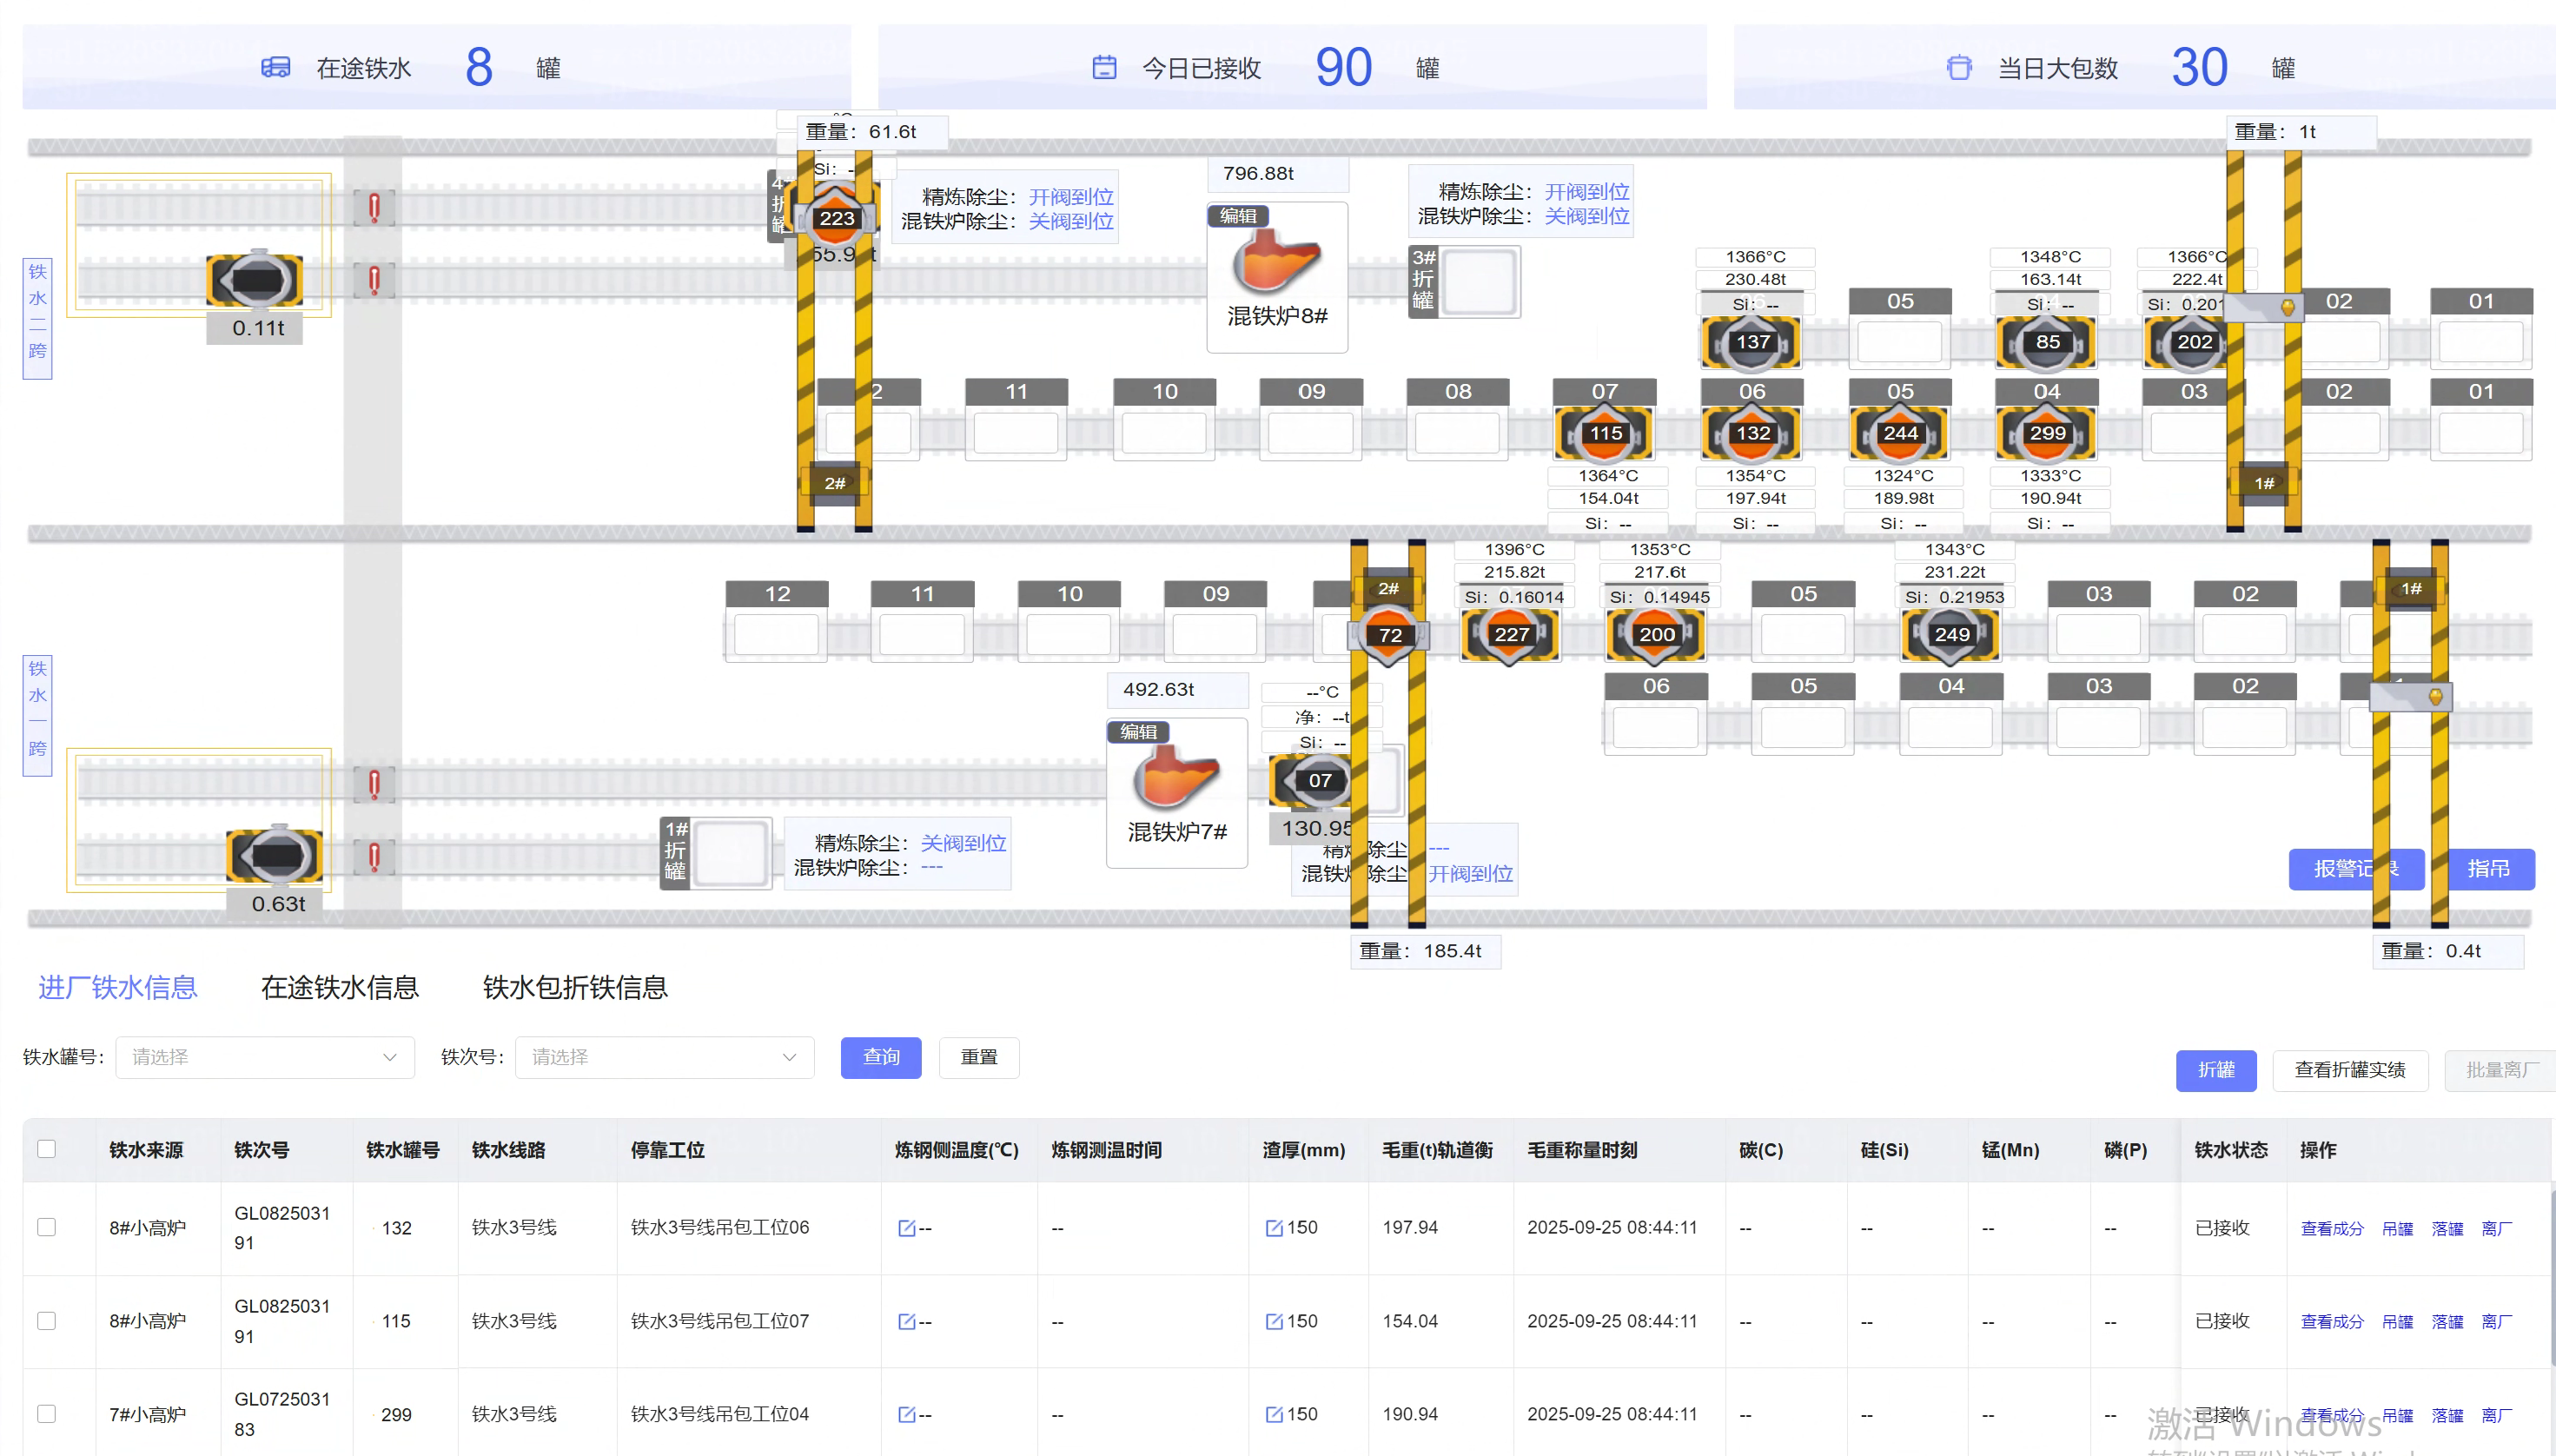Viewport: 2556px width, 1456px height.
Task: Click the truck icon beside 在途铁水
Action: [275, 67]
